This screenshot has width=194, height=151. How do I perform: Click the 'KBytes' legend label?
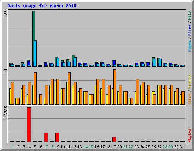click(x=189, y=136)
